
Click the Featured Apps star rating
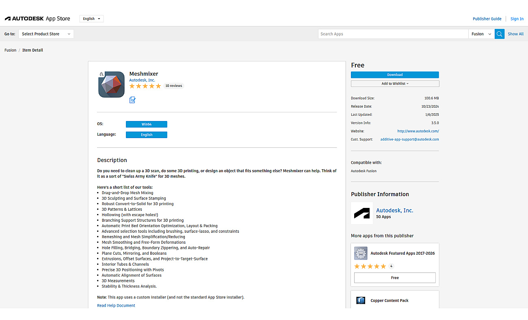pyautogui.click(x=370, y=266)
